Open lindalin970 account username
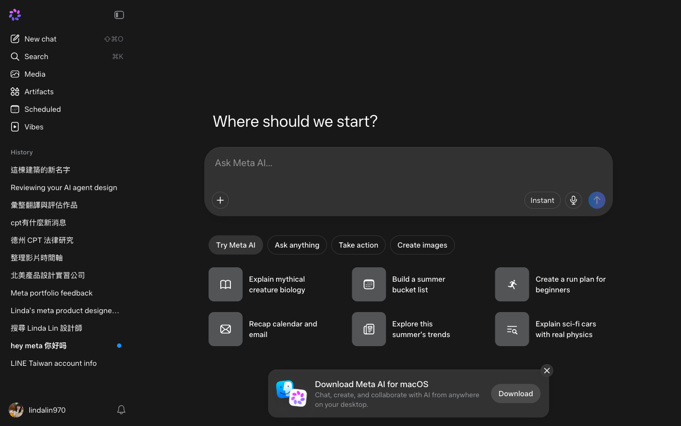 pos(47,410)
